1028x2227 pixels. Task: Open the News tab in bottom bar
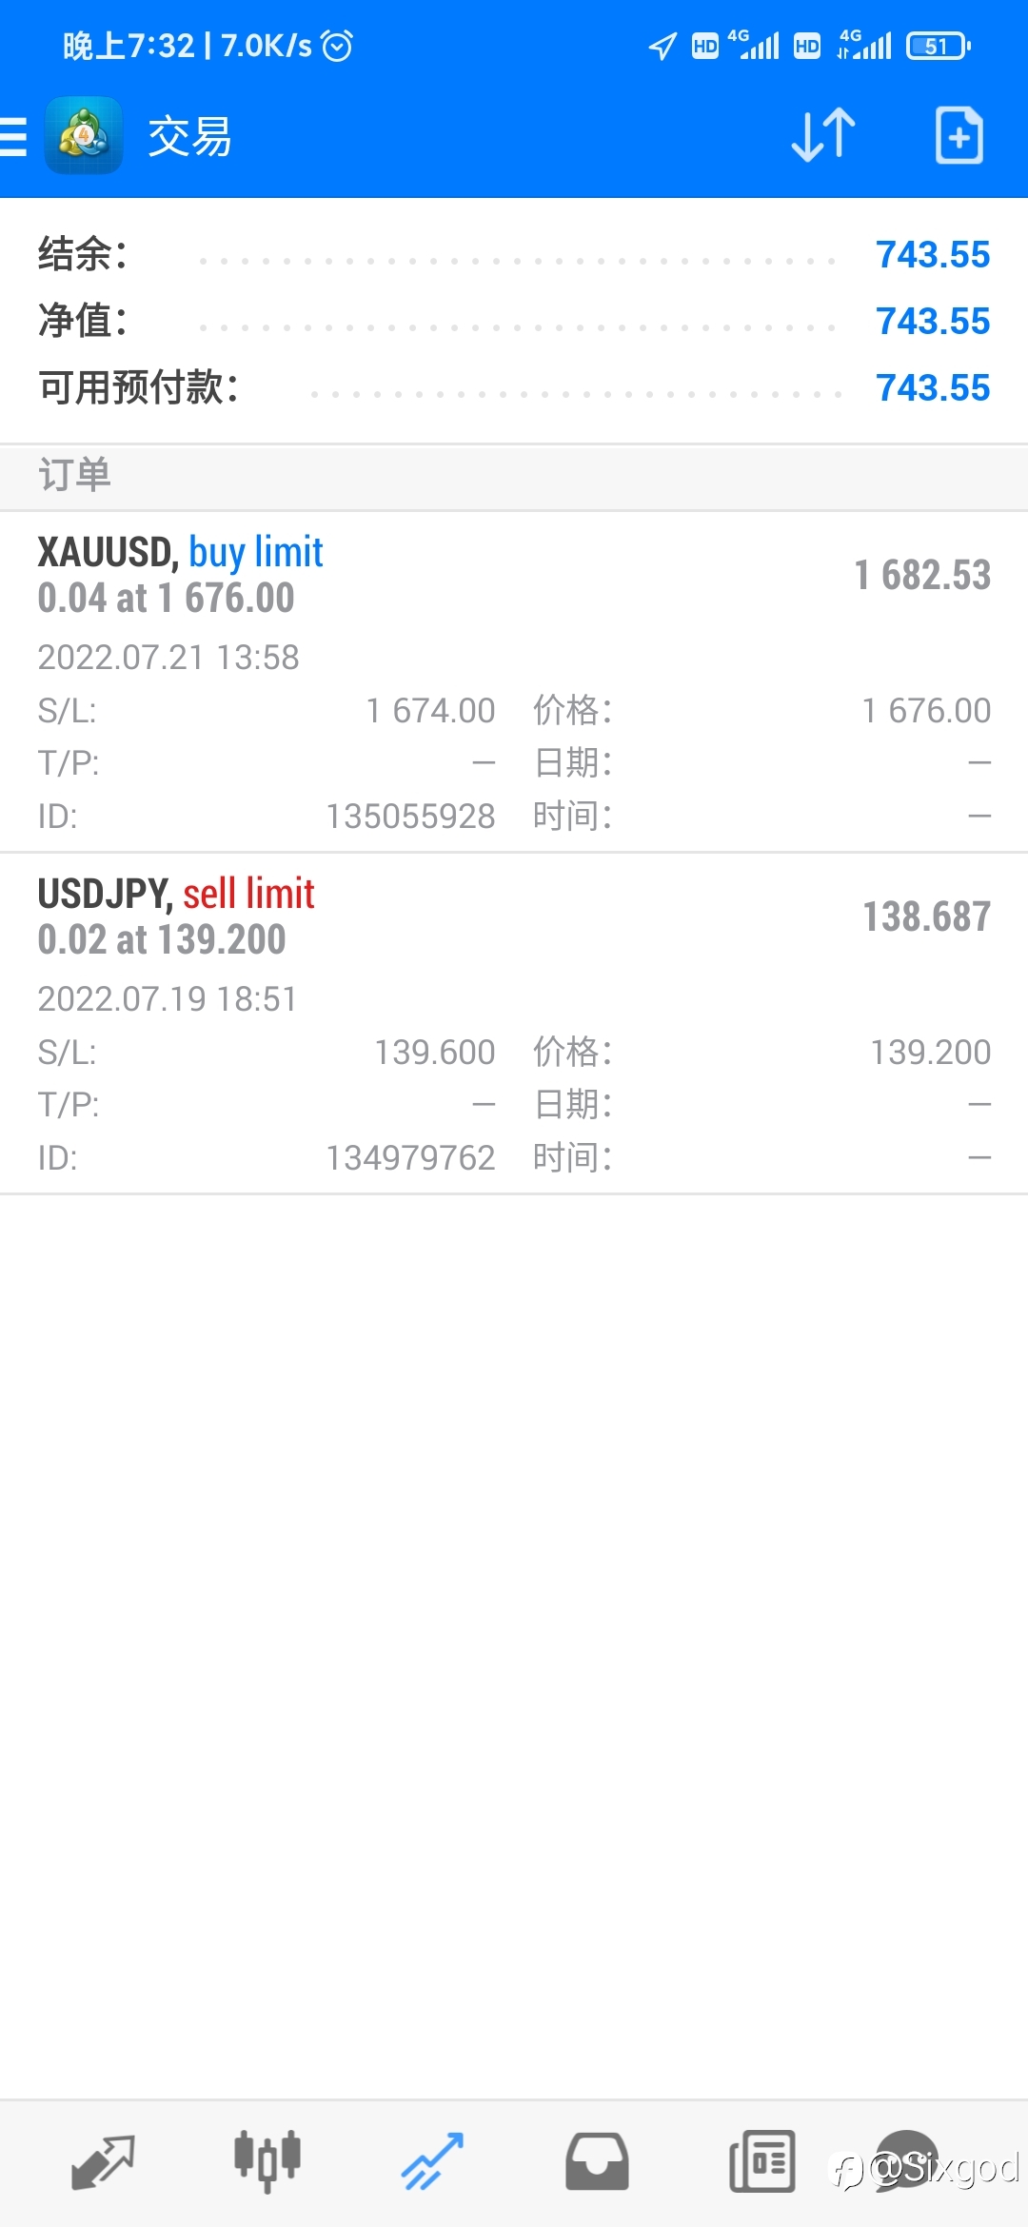761,2160
